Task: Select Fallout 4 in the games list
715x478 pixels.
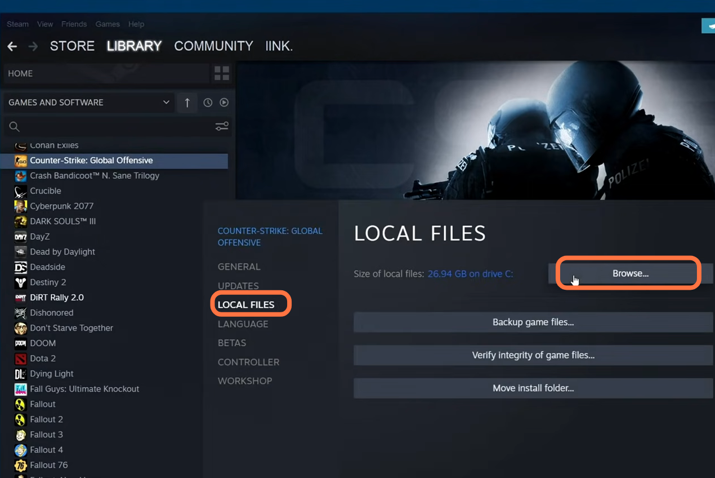Action: [46, 450]
